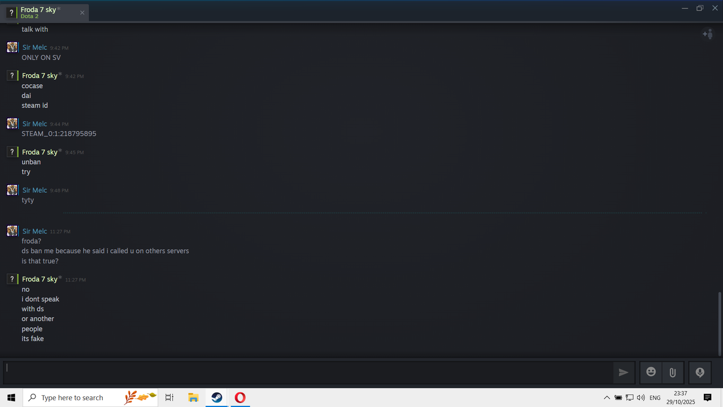Image resolution: width=723 pixels, height=407 pixels.
Task: Start voice chat with microphone button
Action: tap(700, 373)
